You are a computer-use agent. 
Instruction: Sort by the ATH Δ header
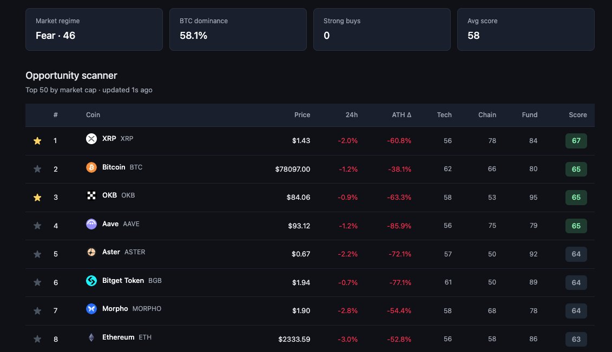pos(402,115)
